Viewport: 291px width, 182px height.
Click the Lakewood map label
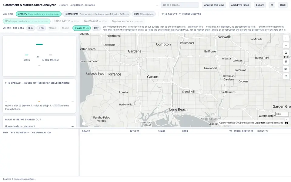(210, 68)
